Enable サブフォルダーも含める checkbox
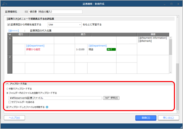 click(x=9, y=102)
